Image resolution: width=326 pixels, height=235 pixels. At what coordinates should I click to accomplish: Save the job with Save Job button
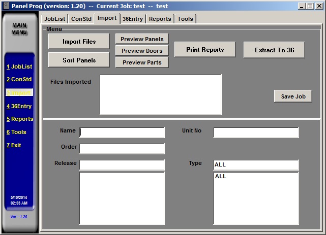tap(292, 96)
